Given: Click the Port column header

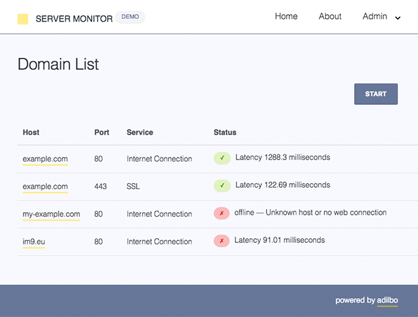Looking at the screenshot, I should pos(102,132).
